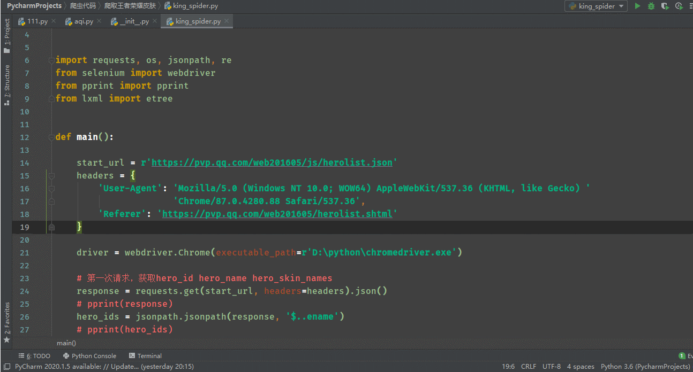Toggle the fold marker at line 17
The width and height of the screenshot is (693, 372).
pyautogui.click(x=51, y=201)
